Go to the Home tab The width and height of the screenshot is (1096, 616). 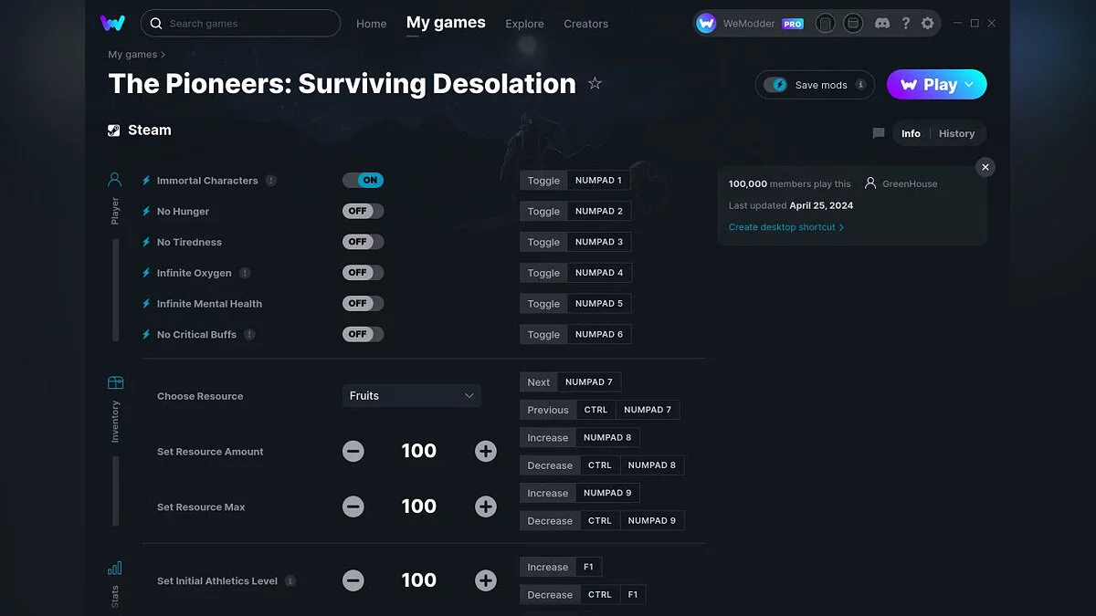point(372,24)
